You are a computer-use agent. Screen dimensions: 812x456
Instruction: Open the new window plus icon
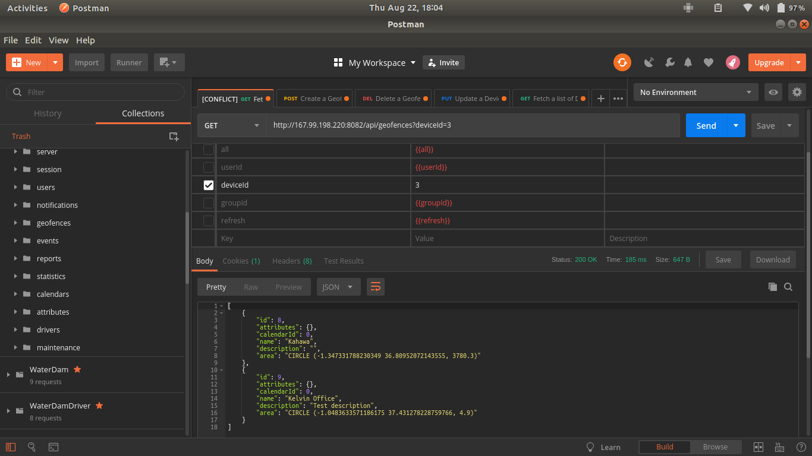(169, 62)
